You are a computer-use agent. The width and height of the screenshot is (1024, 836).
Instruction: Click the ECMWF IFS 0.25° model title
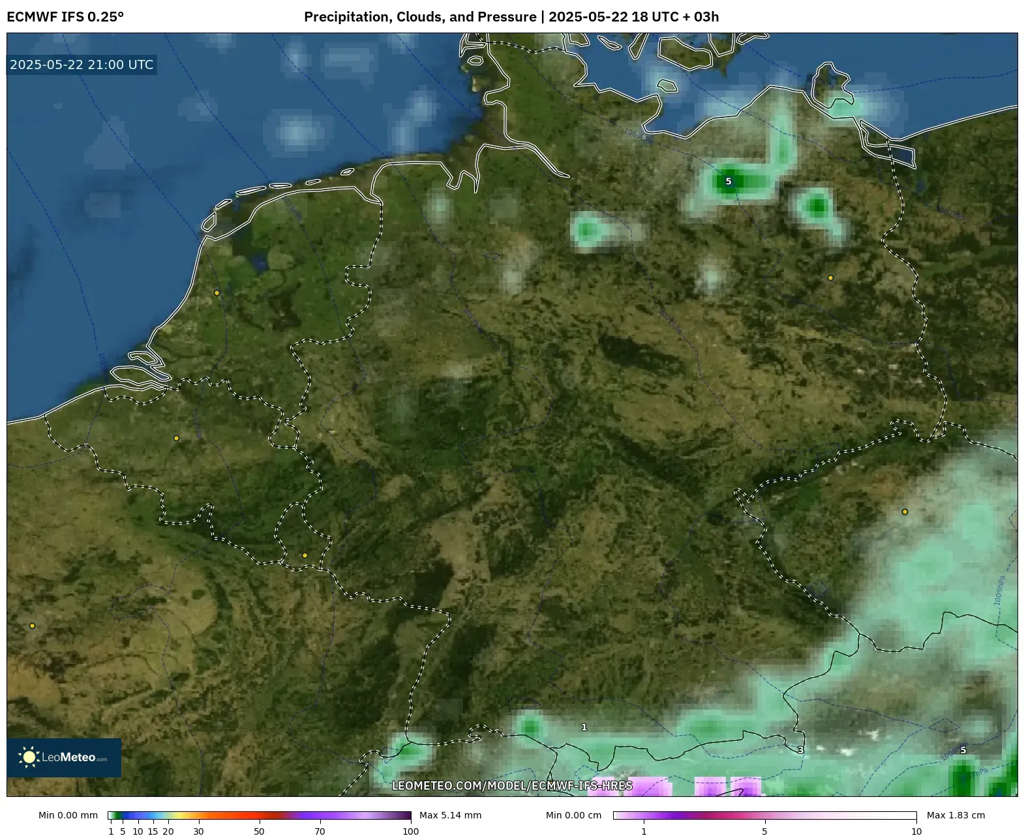[x=65, y=17]
